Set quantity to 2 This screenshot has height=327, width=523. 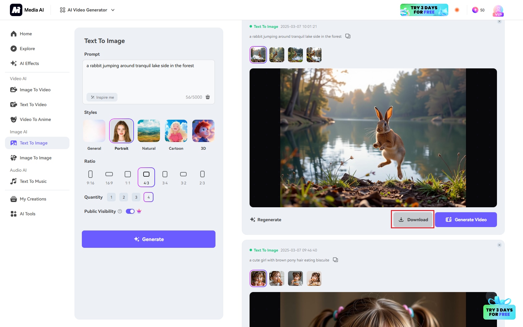click(x=124, y=197)
